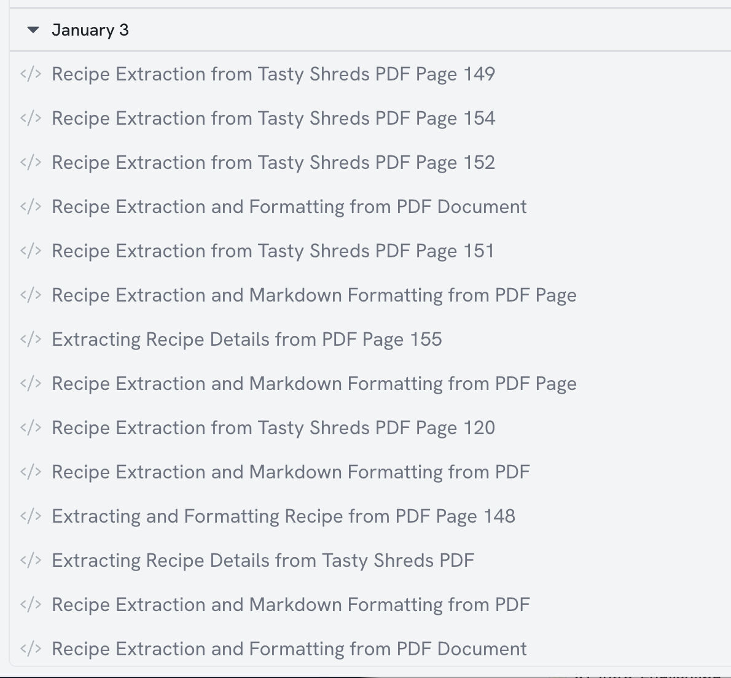Viewport: 731px width, 678px height.
Task: Select Recipe Extraction from Tasty Shreds Page 151
Action: coord(273,251)
